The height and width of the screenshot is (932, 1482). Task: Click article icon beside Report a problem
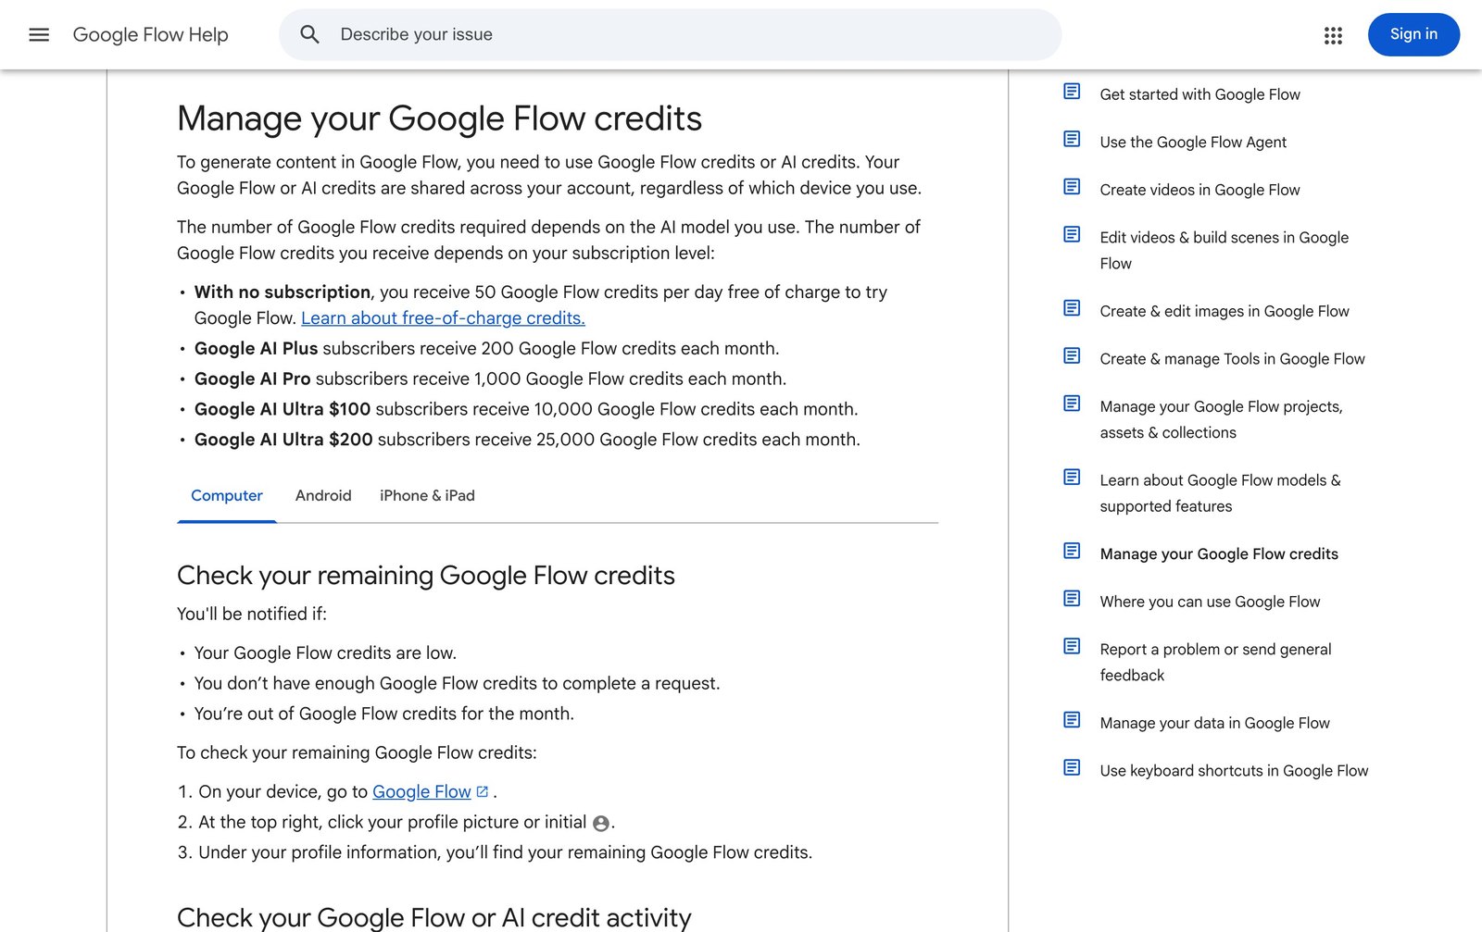pyautogui.click(x=1072, y=646)
